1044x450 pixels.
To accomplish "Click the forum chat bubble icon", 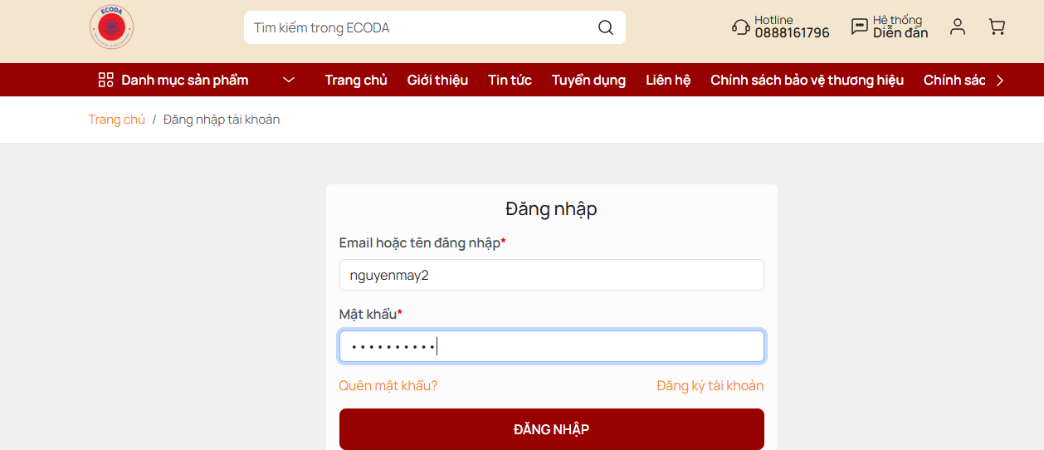I will pyautogui.click(x=860, y=27).
